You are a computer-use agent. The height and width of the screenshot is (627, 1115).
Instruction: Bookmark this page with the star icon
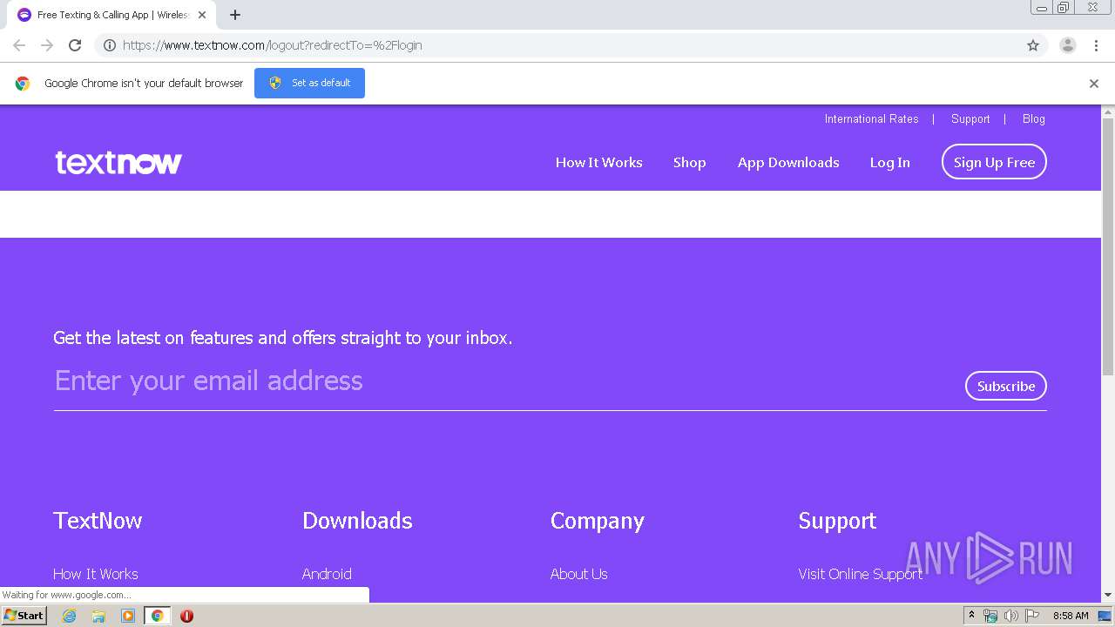pos(1033,45)
